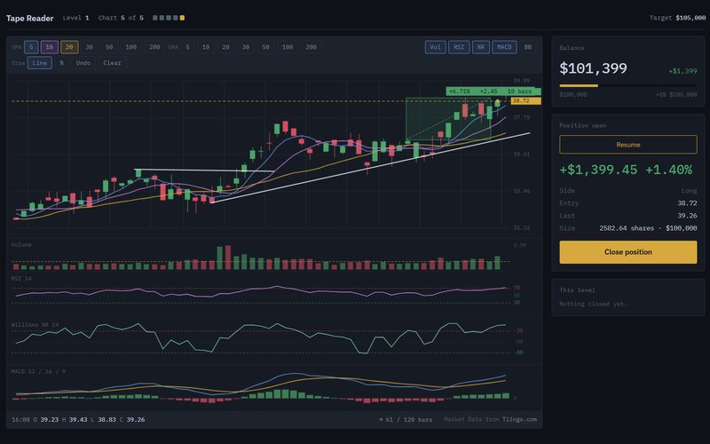The width and height of the screenshot is (710, 444).
Task: Toggle the SMA 10 moving average
Action: click(x=50, y=47)
